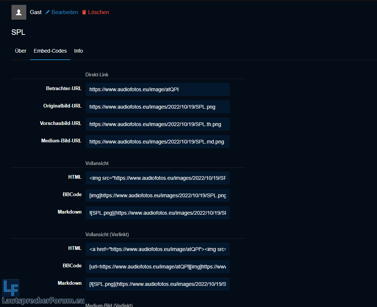Open the Info tab

point(79,51)
